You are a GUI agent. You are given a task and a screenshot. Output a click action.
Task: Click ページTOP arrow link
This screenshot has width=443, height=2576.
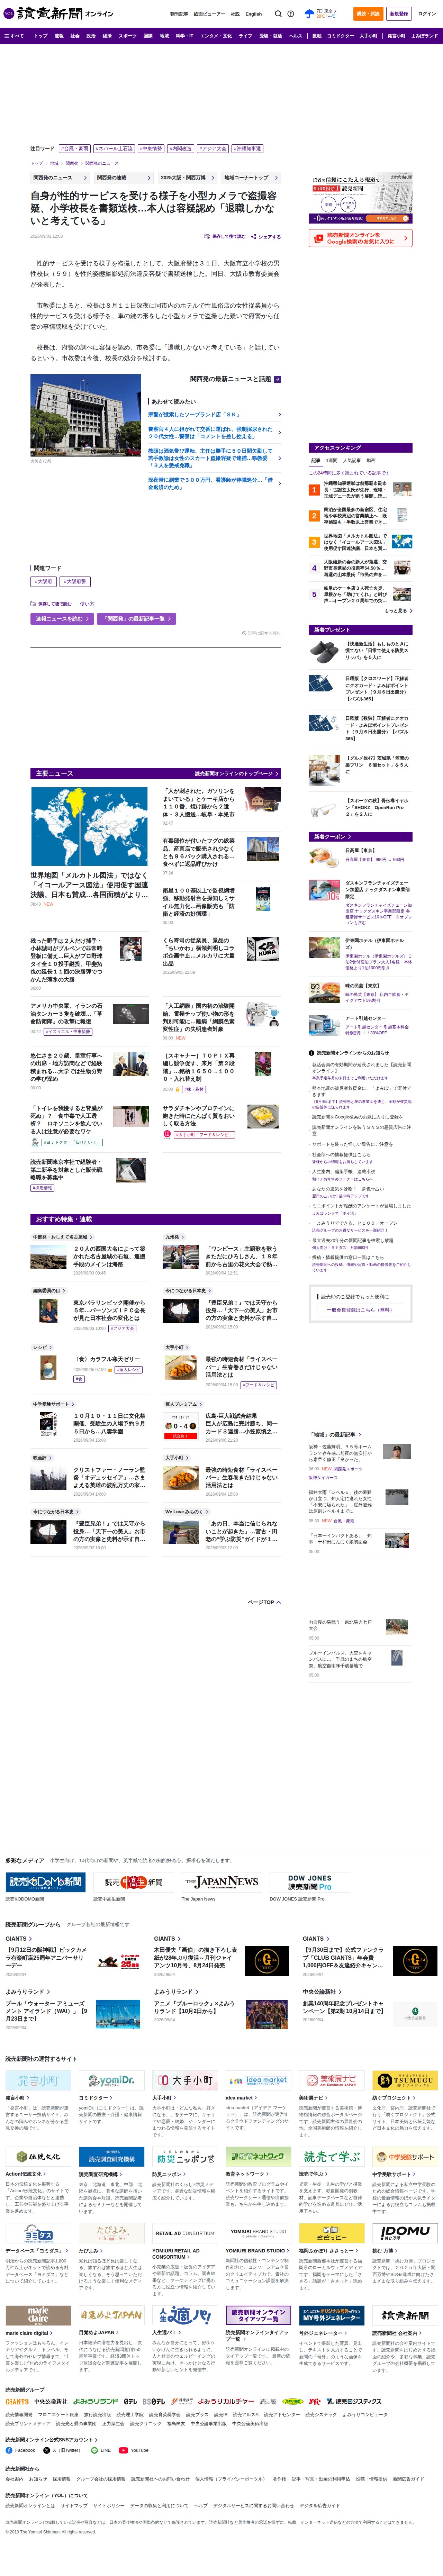click(264, 1602)
